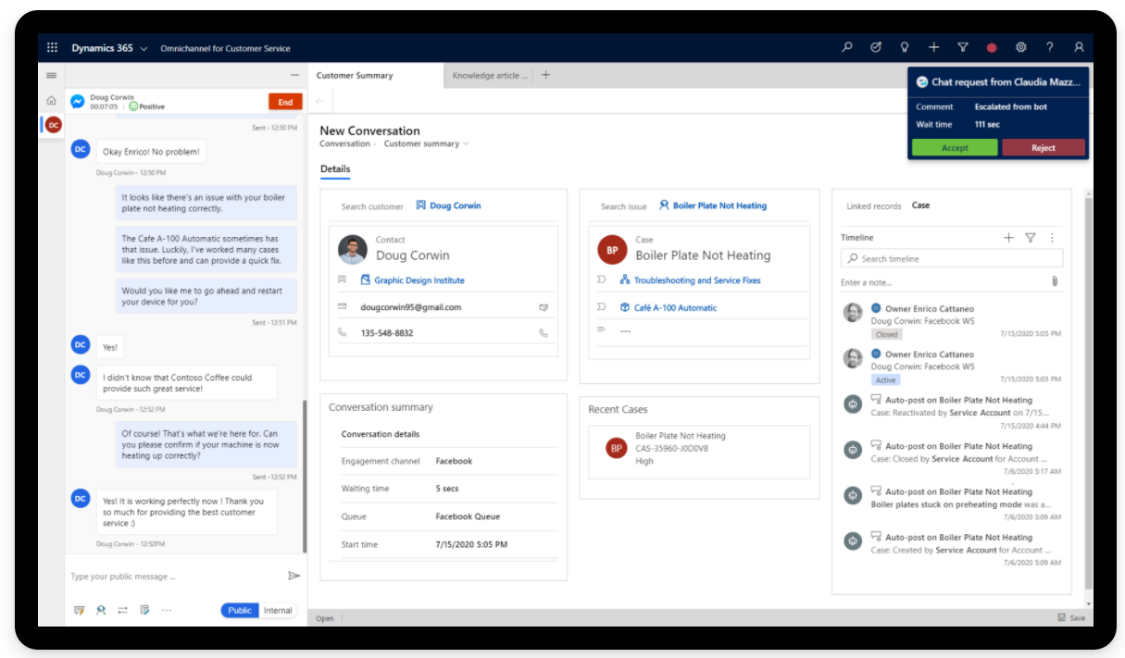Go to the Home icon in sidebar
Image resolution: width=1125 pixels, height=658 pixels.
pos(51,100)
